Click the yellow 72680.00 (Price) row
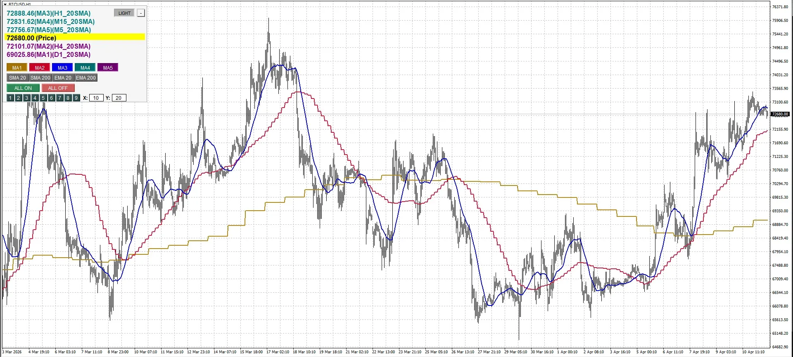The image size is (793, 357). [75, 38]
